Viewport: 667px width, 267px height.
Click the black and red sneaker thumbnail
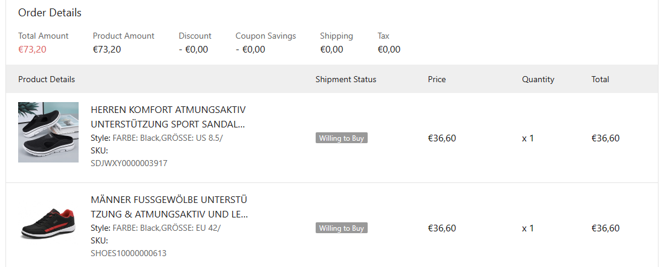click(x=48, y=222)
